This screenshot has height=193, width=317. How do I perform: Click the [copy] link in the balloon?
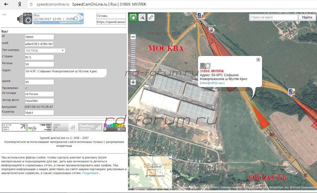220,83
